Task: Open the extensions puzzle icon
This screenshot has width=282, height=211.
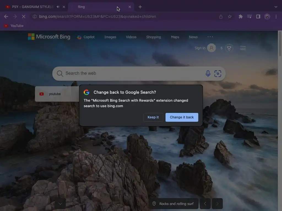Action: tap(240, 16)
